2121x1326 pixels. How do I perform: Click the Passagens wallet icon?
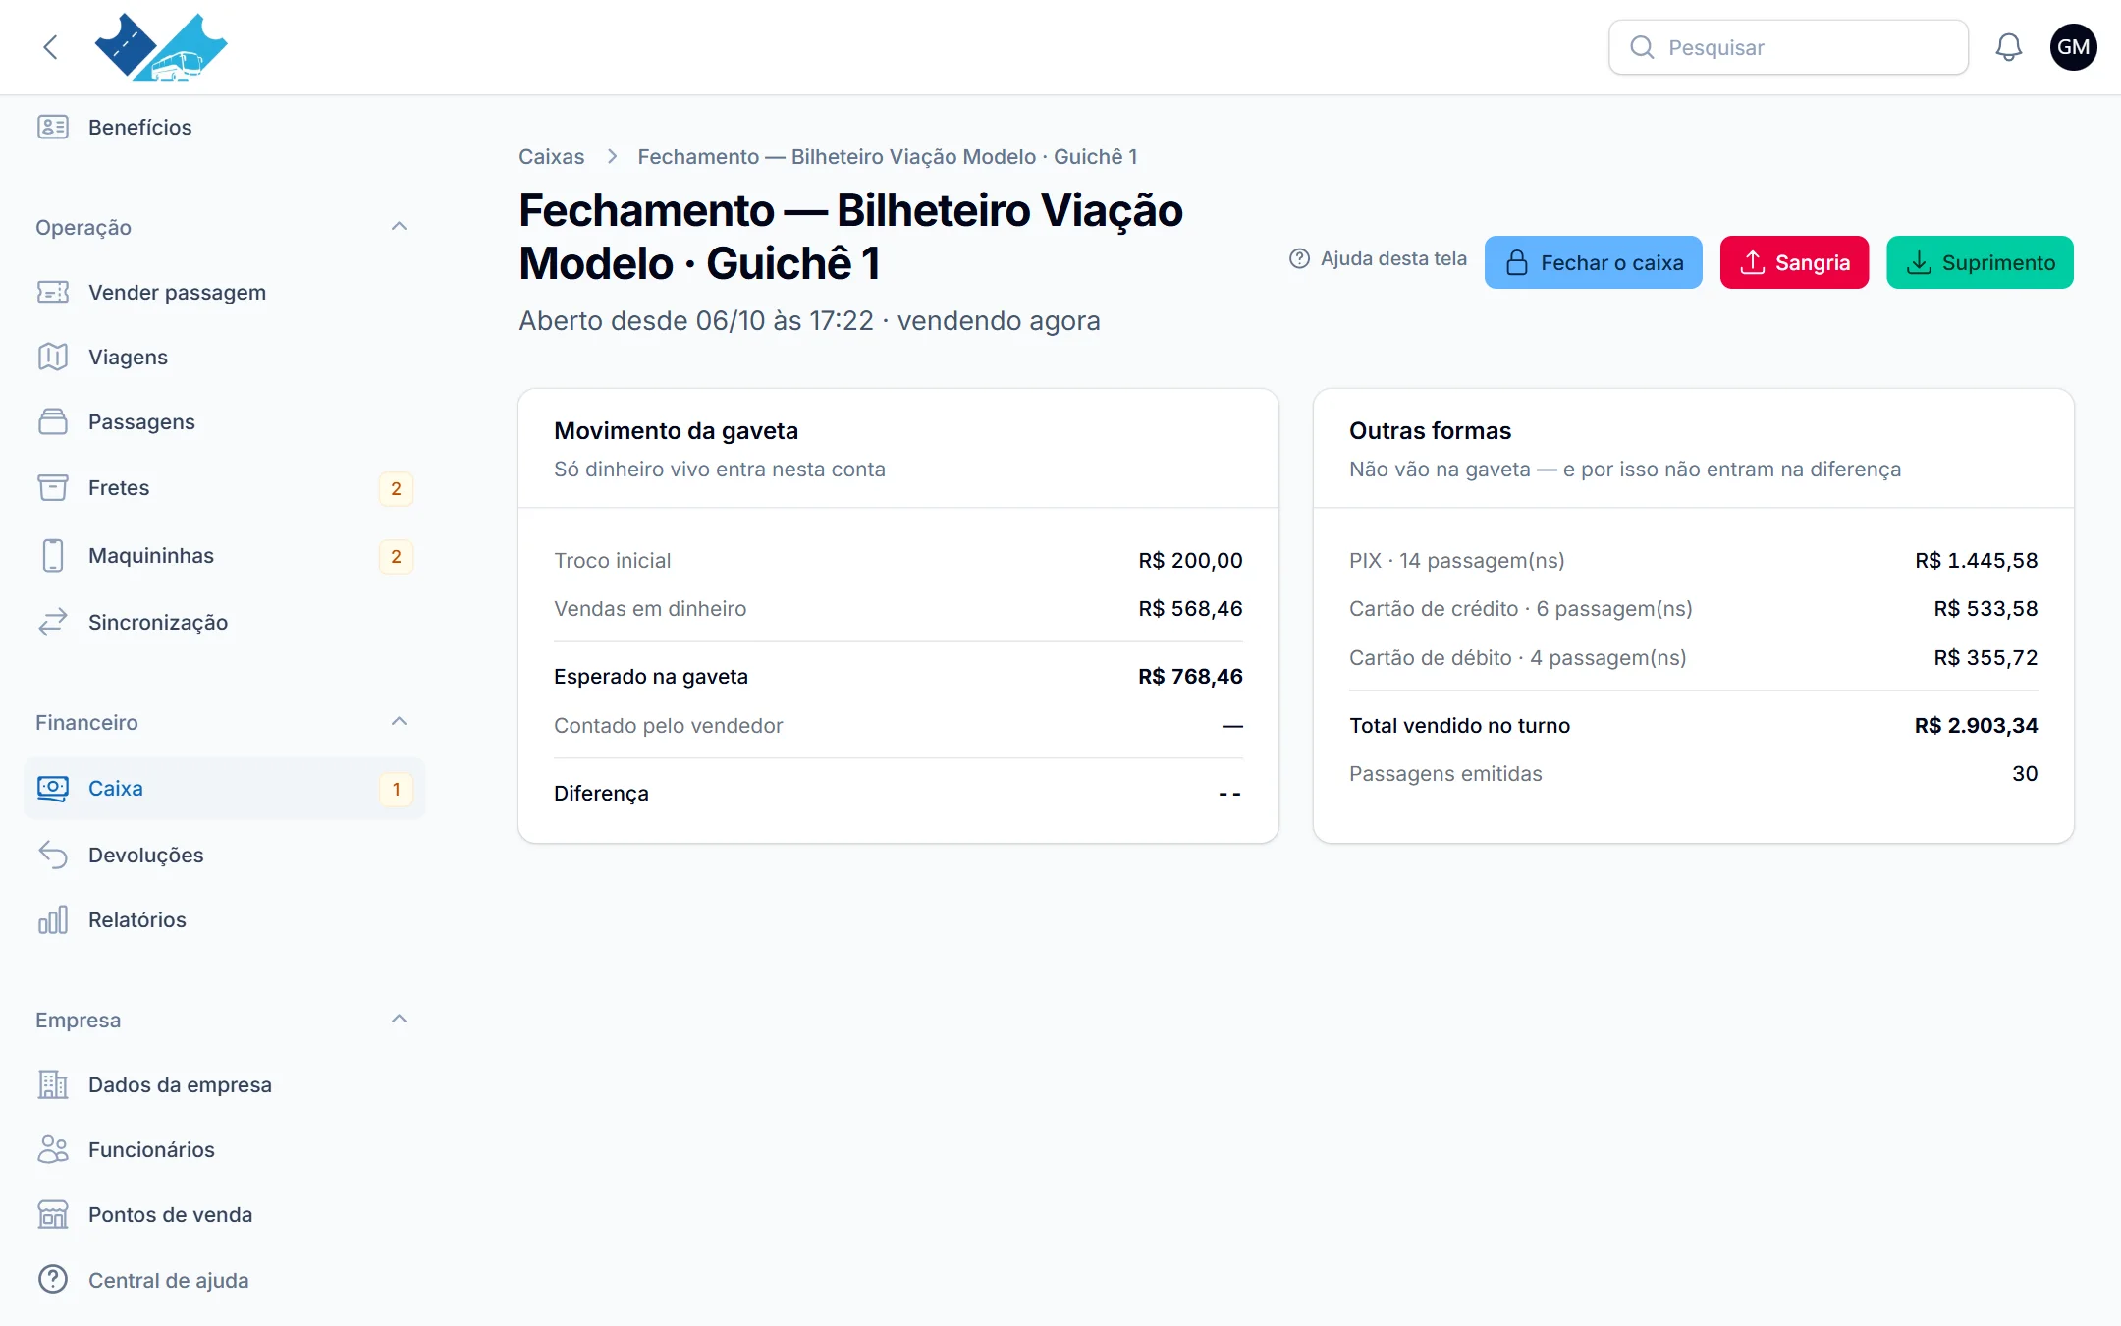pyautogui.click(x=53, y=421)
